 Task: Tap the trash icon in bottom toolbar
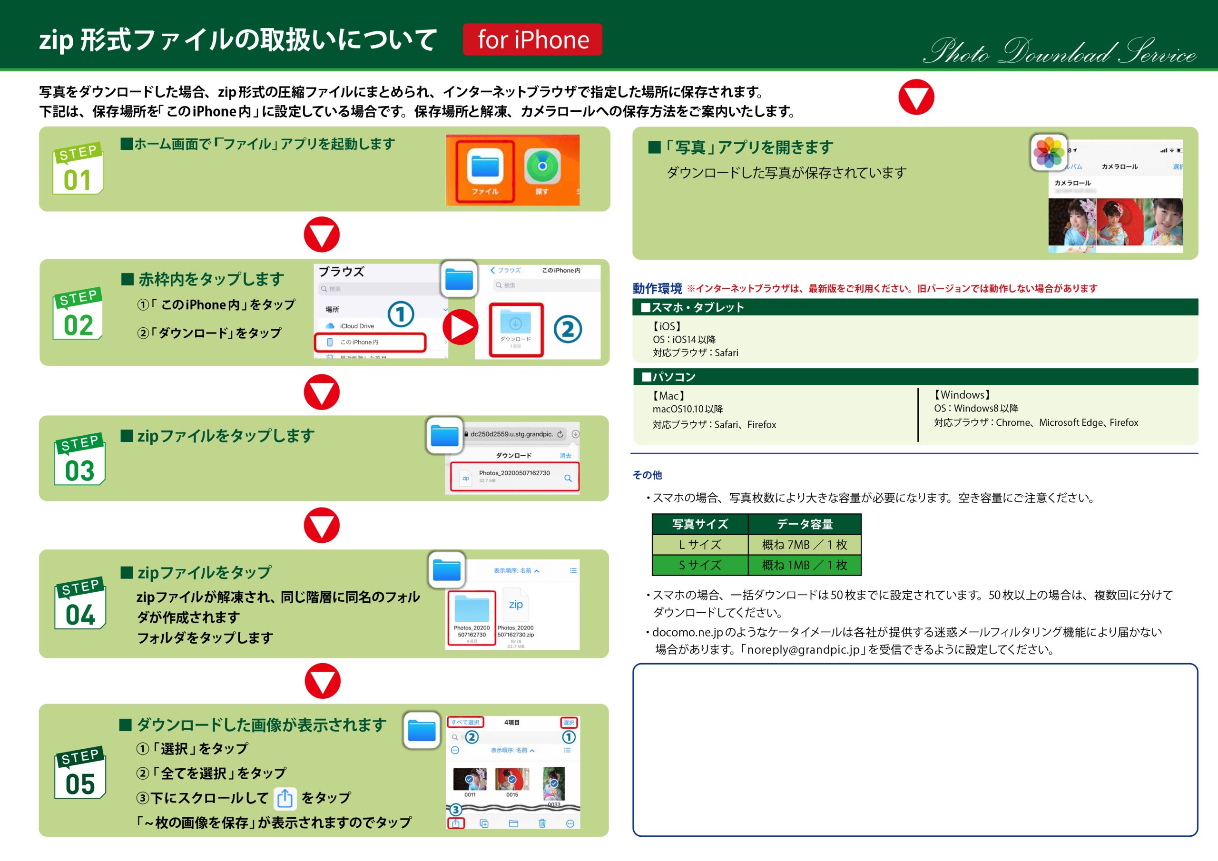[x=542, y=823]
